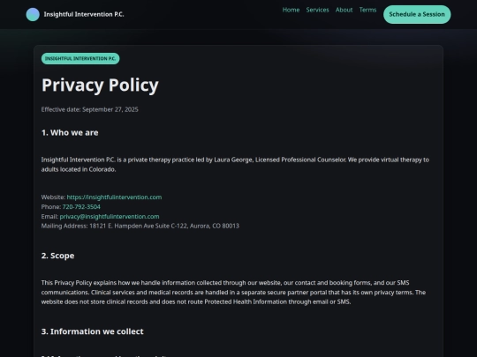477x357 pixels.
Task: Open the Insightful Intervention P.C. brand link
Action: [75, 15]
